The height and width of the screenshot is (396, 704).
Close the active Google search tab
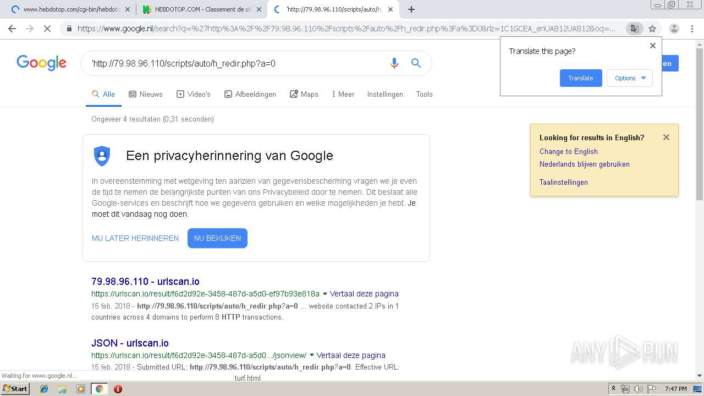390,9
